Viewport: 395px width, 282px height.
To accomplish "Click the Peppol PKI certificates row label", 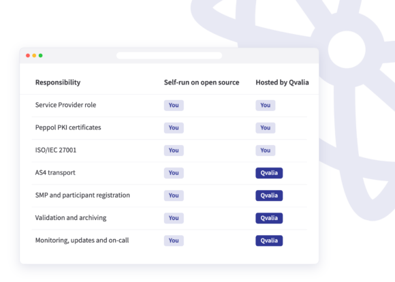I will click(68, 127).
